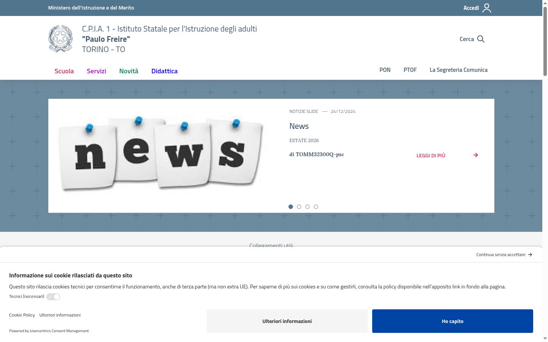Click the user account icon beside Accedi

(x=487, y=8)
